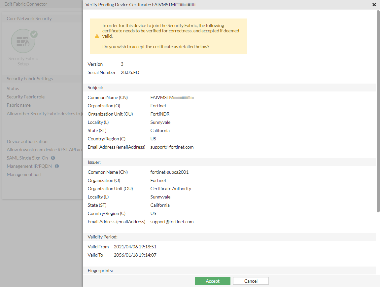Click the Core Network Security heading

click(29, 18)
